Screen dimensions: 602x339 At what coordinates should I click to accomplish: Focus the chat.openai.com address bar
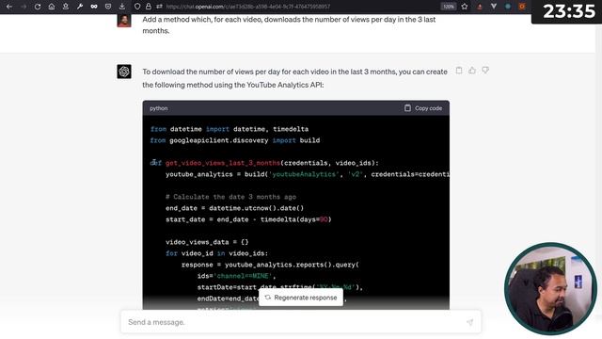(x=248, y=7)
